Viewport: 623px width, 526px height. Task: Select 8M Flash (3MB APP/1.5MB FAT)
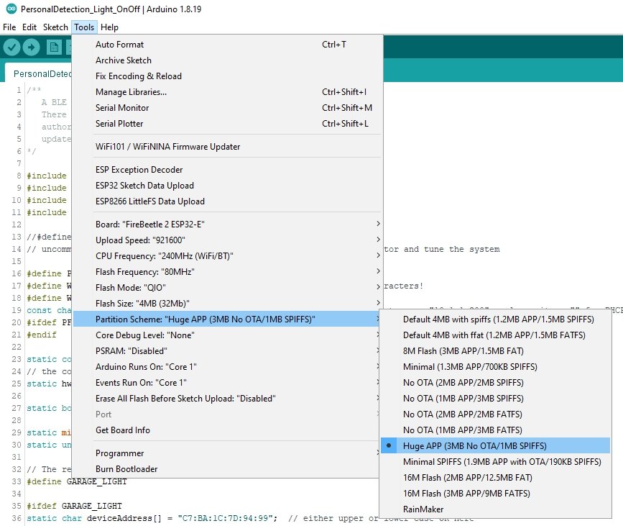tap(496, 351)
